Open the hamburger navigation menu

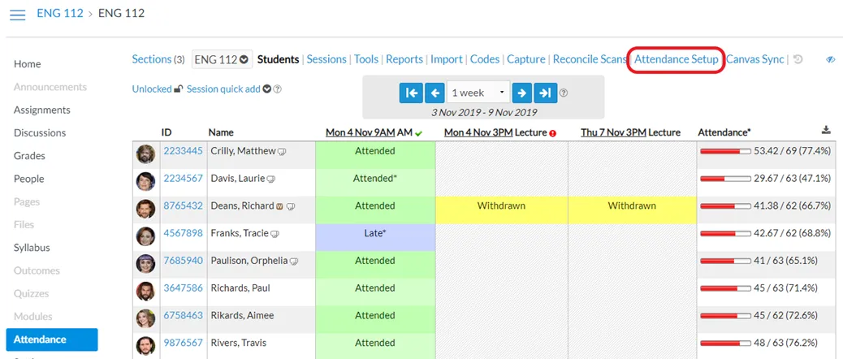click(17, 15)
